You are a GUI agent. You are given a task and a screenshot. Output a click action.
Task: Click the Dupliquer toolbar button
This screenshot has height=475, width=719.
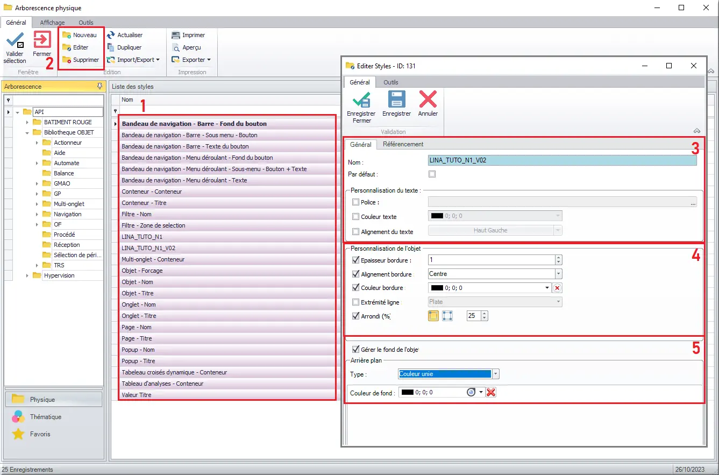[124, 47]
